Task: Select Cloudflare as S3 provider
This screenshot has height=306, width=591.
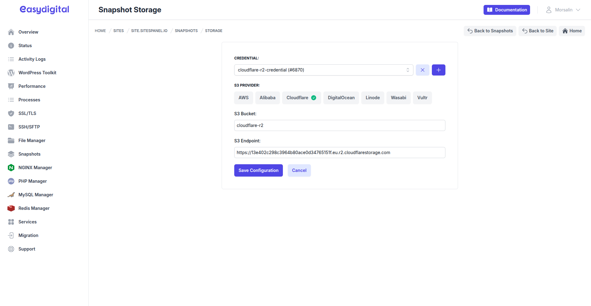Action: click(301, 97)
